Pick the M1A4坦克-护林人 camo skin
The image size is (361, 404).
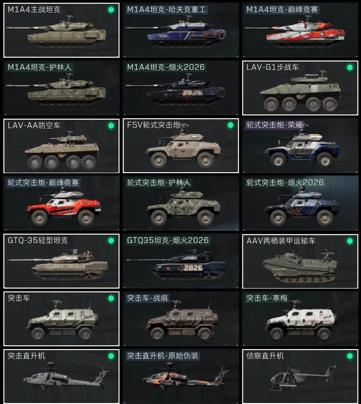coord(61,88)
